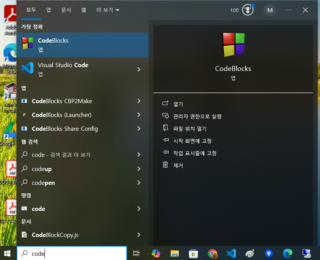The height and width of the screenshot is (260, 320).
Task: Expand Visual Studio Code result details
Action: coord(139,69)
